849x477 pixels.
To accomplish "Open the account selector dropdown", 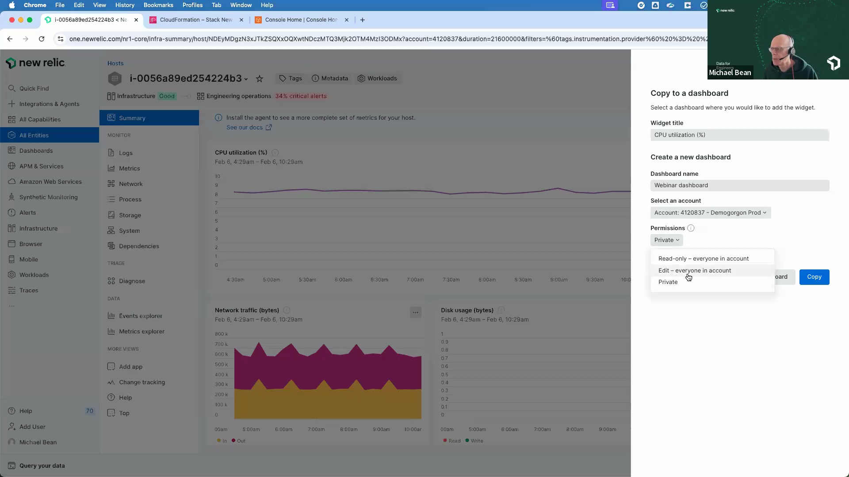I will (x=710, y=212).
